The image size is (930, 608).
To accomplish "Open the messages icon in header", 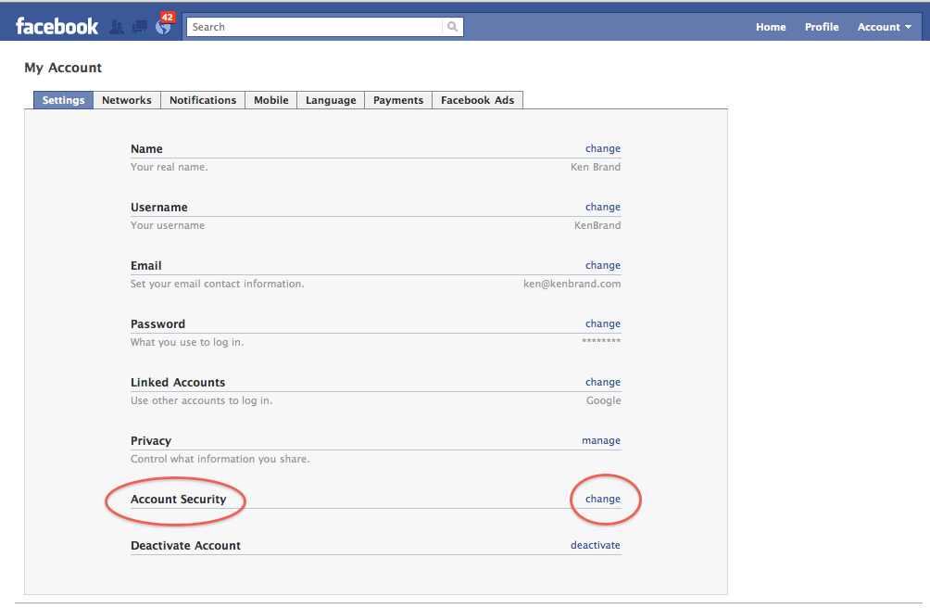I will pos(140,27).
